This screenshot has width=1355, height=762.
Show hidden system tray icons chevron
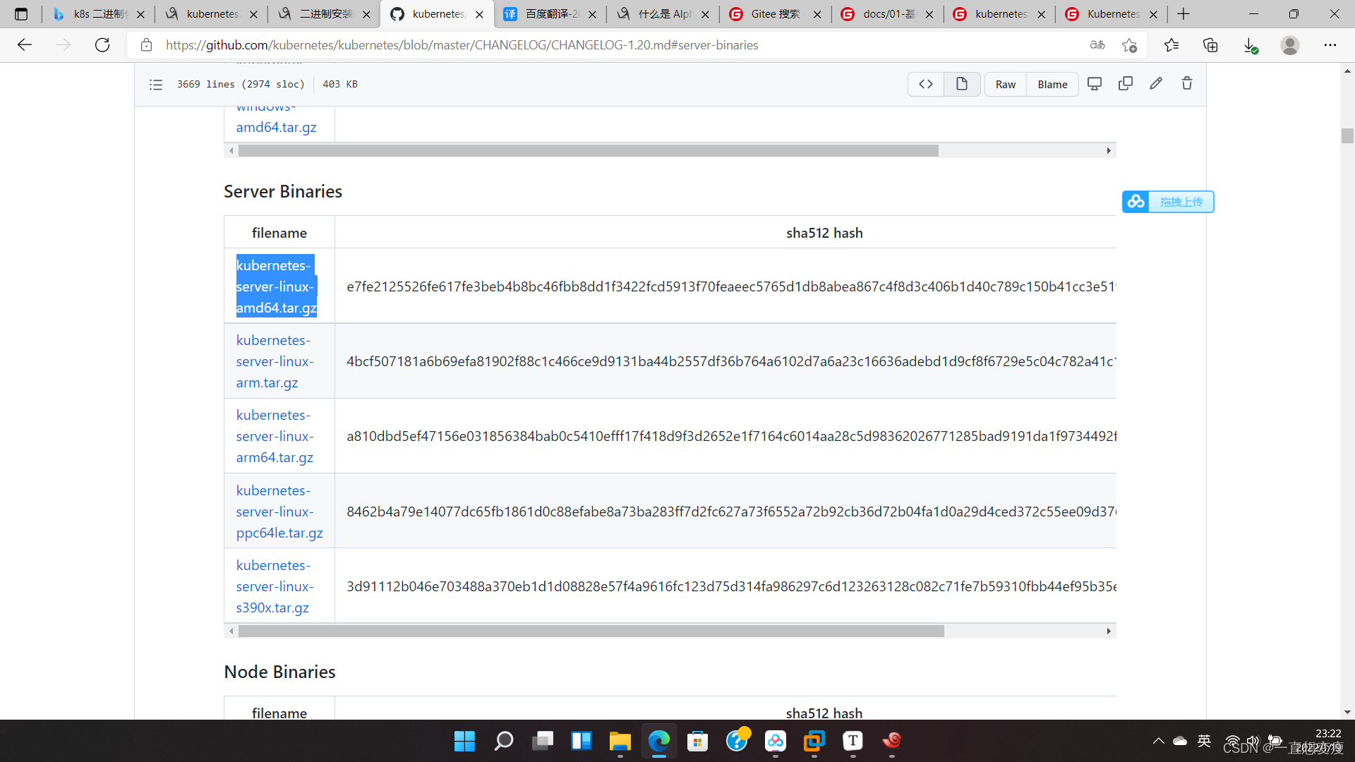pos(1158,741)
